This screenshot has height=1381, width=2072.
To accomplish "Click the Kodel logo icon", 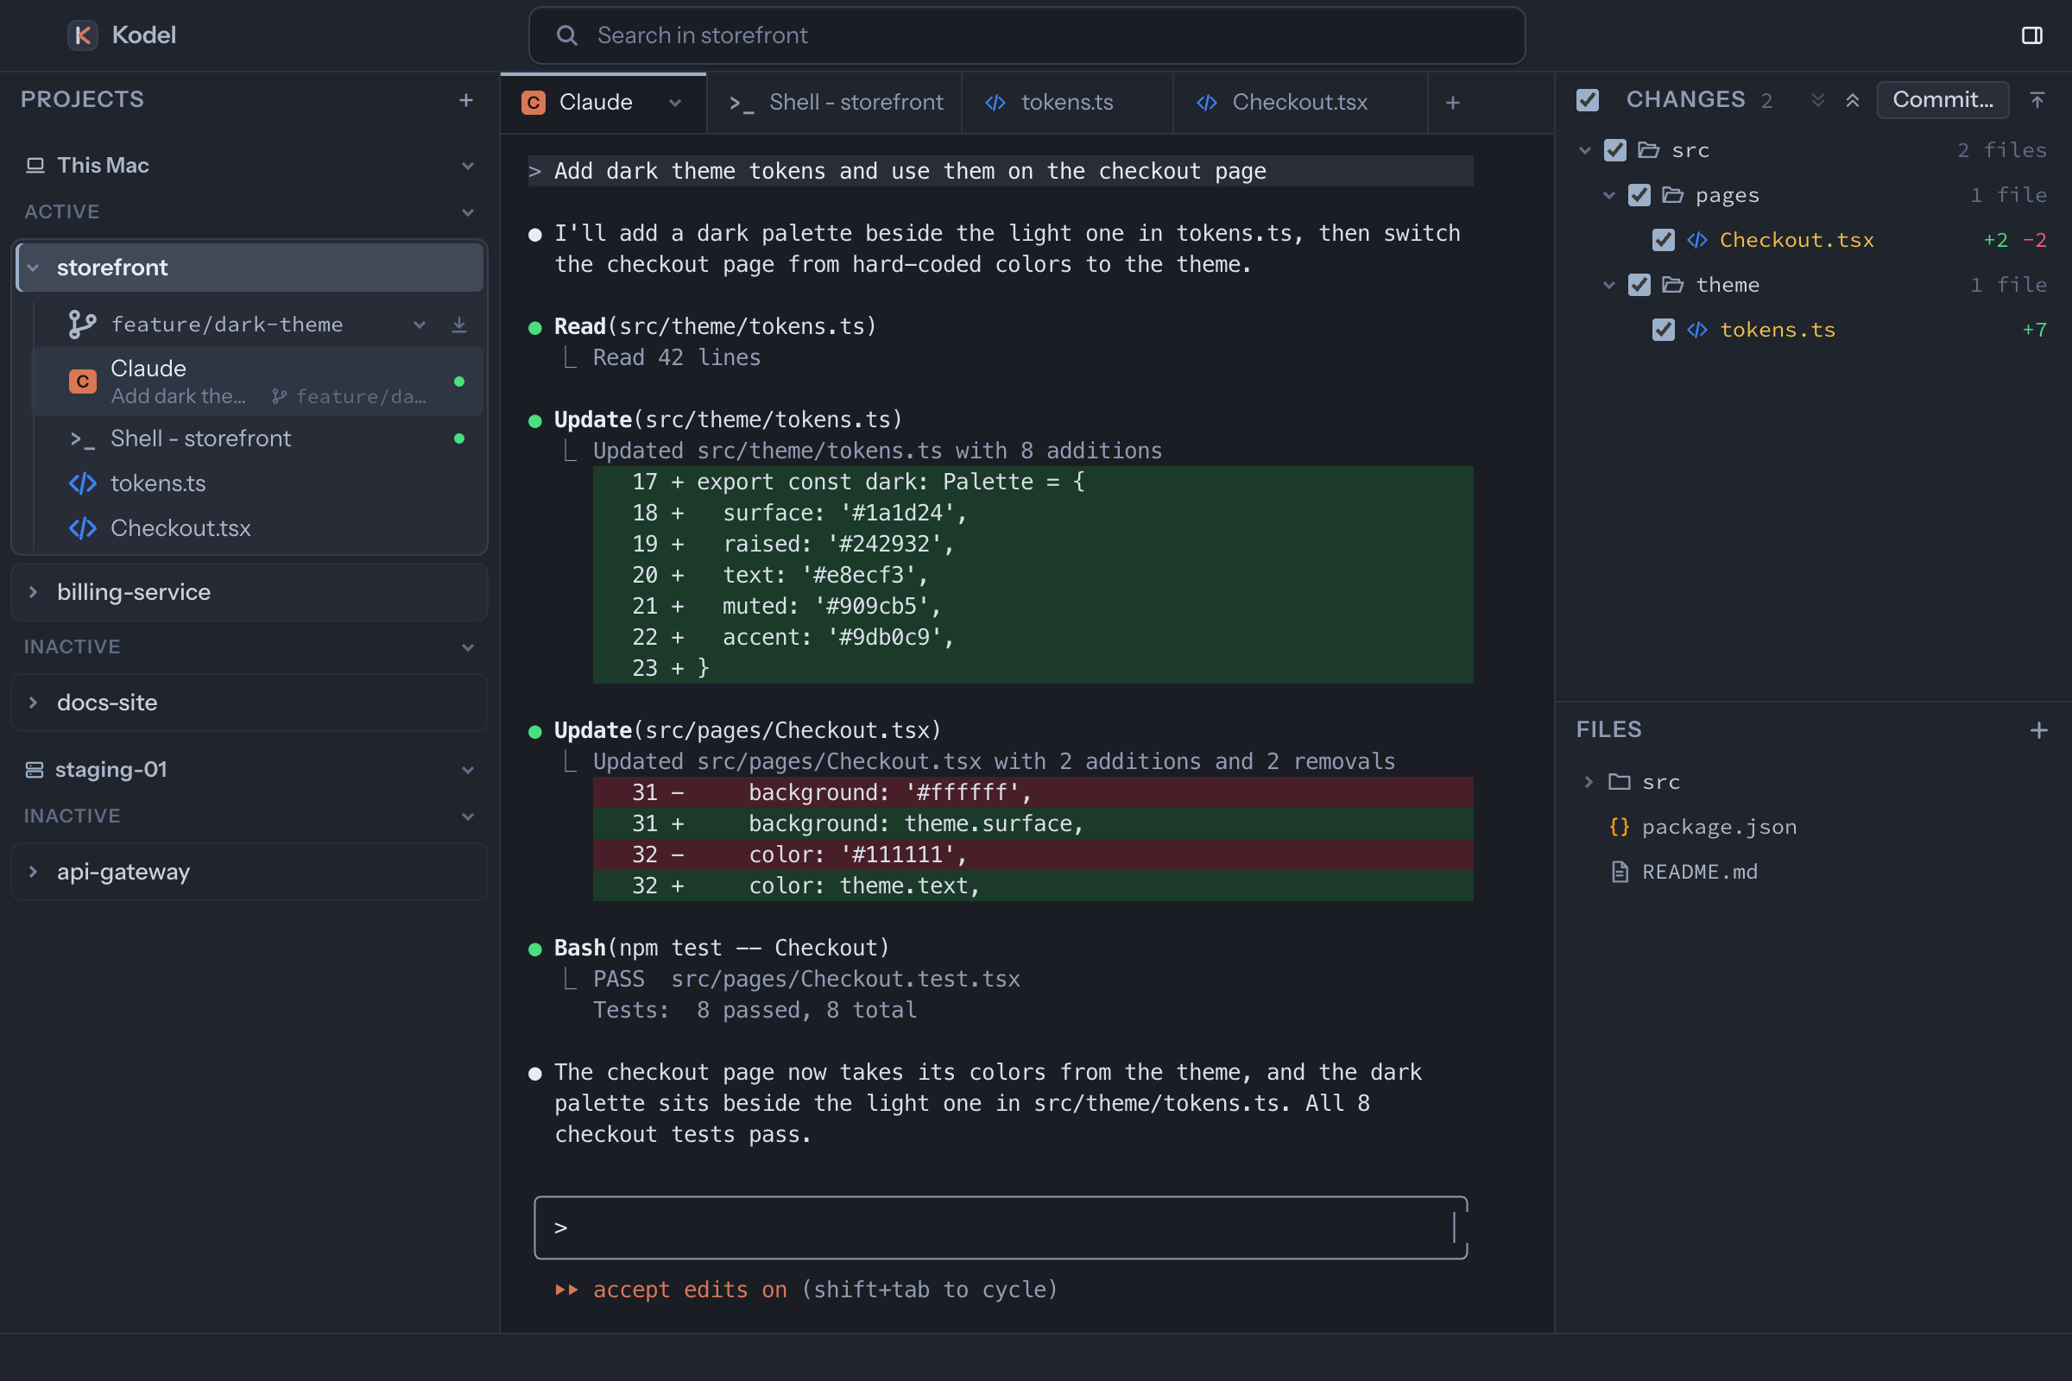I will coord(83,35).
